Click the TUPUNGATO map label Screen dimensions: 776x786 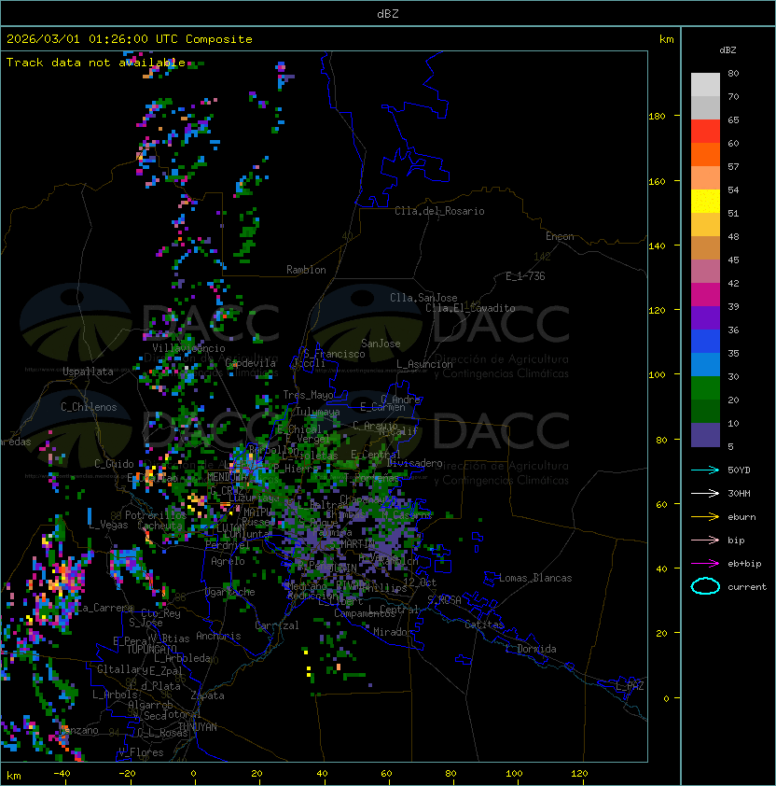151,649
